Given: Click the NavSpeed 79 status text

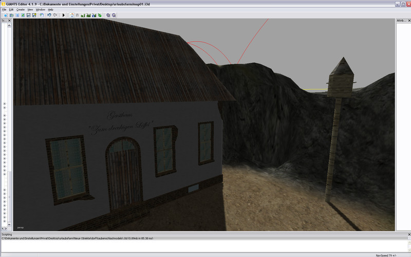Looking at the screenshot, I should (386, 255).
